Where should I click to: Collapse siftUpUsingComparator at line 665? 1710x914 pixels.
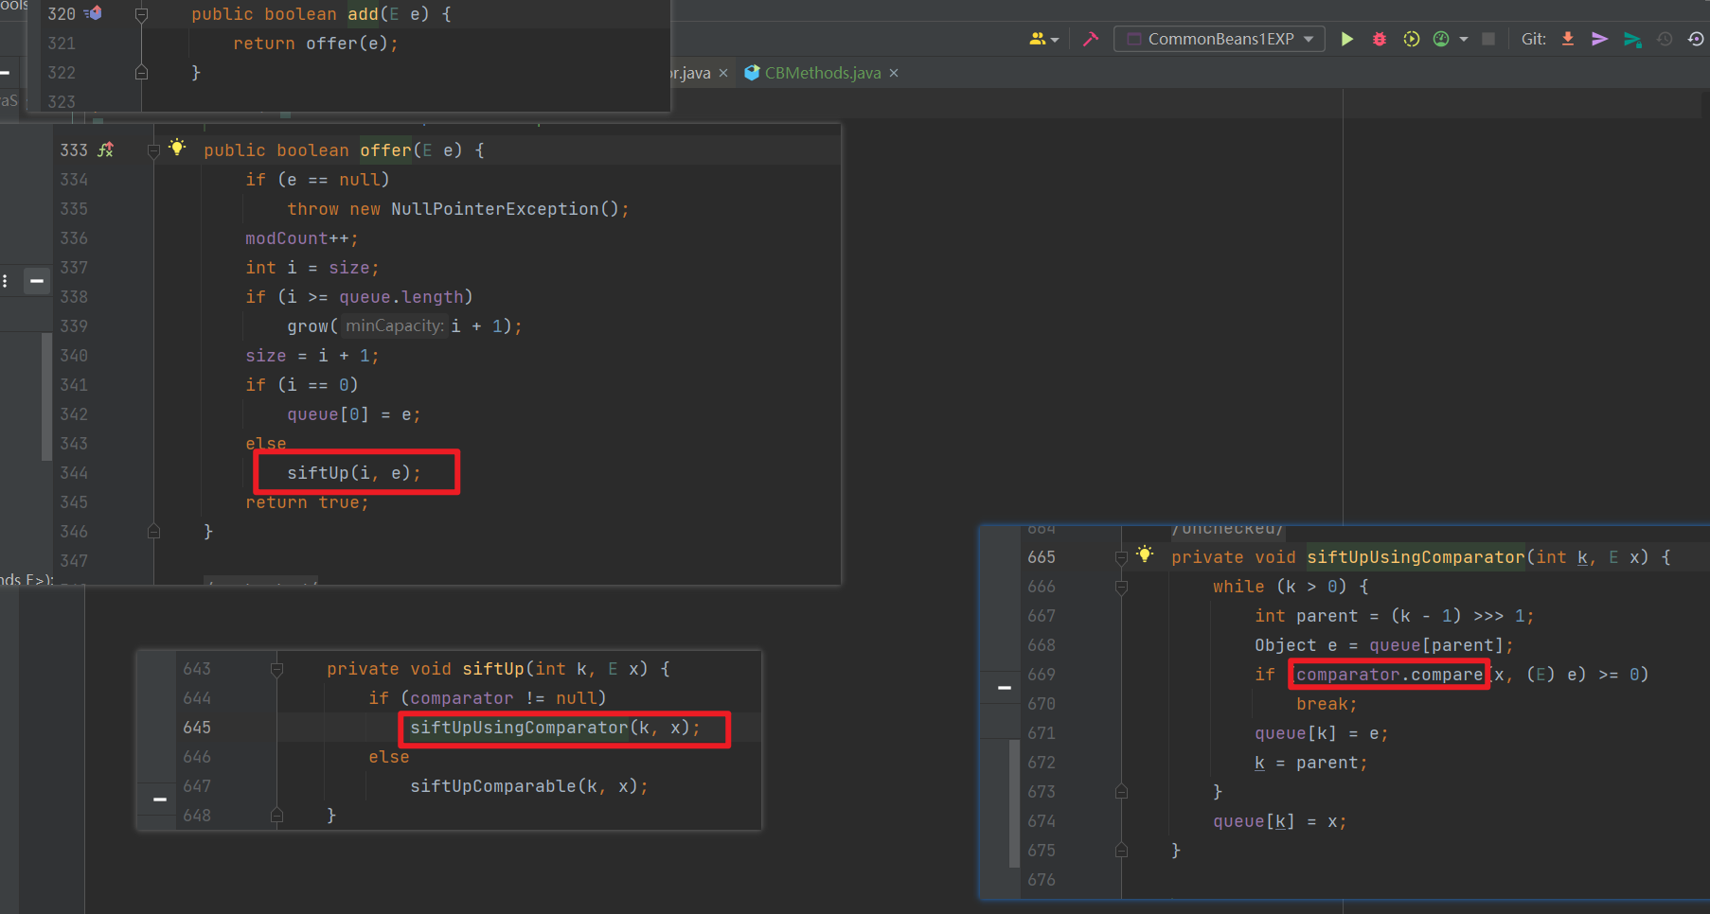point(1121,557)
